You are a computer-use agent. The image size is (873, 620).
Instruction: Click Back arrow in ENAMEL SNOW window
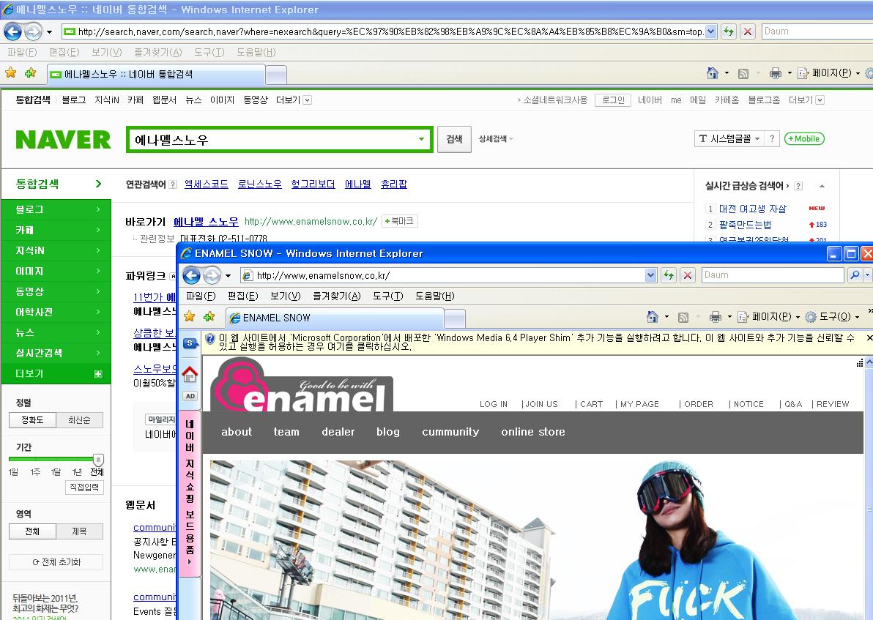point(192,275)
